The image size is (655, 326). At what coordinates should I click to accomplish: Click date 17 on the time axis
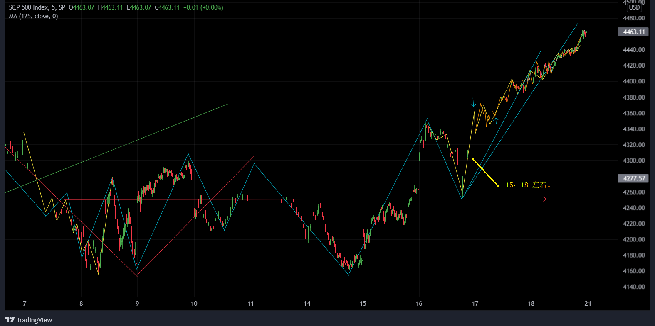point(475,304)
